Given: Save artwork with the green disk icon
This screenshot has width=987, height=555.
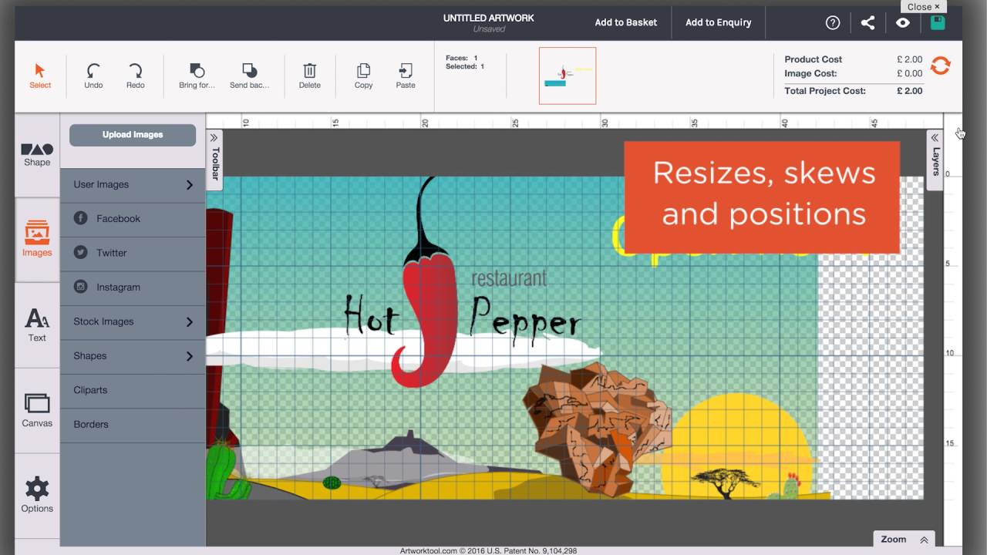Looking at the screenshot, I should (938, 22).
